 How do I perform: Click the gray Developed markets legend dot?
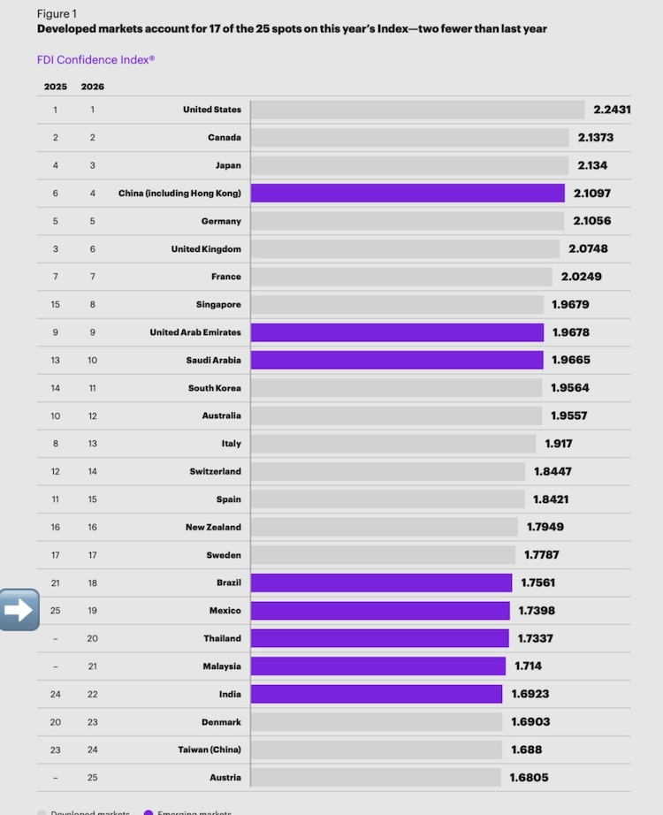click(42, 812)
